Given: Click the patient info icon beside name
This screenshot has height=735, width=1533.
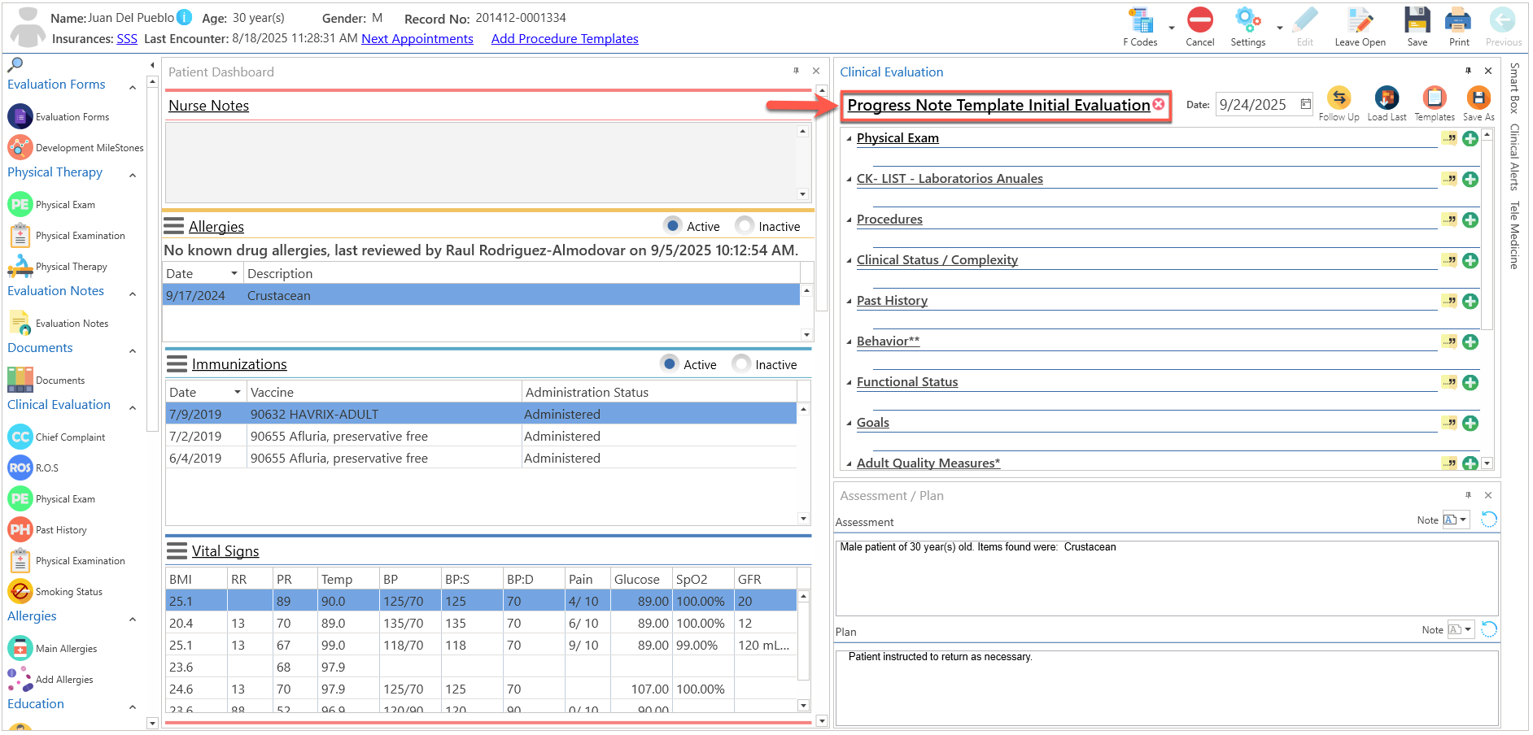Looking at the screenshot, I should [185, 17].
